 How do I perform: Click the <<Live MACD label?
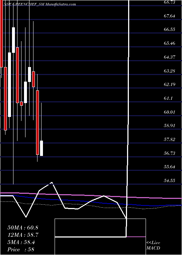click(153, 246)
